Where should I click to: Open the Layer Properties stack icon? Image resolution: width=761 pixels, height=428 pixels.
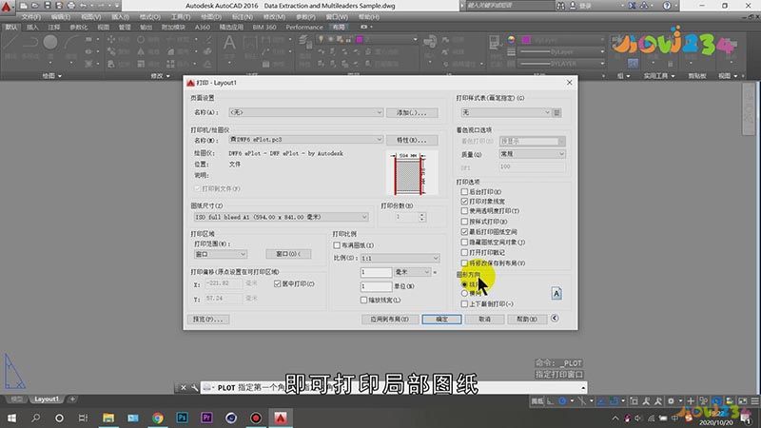click(305, 42)
